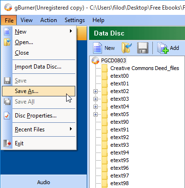Open Disc Properties... from File menu
The height and width of the screenshot is (188, 185).
(38, 116)
